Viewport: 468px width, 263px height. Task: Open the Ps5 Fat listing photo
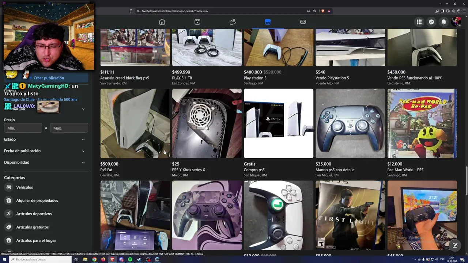click(135, 123)
